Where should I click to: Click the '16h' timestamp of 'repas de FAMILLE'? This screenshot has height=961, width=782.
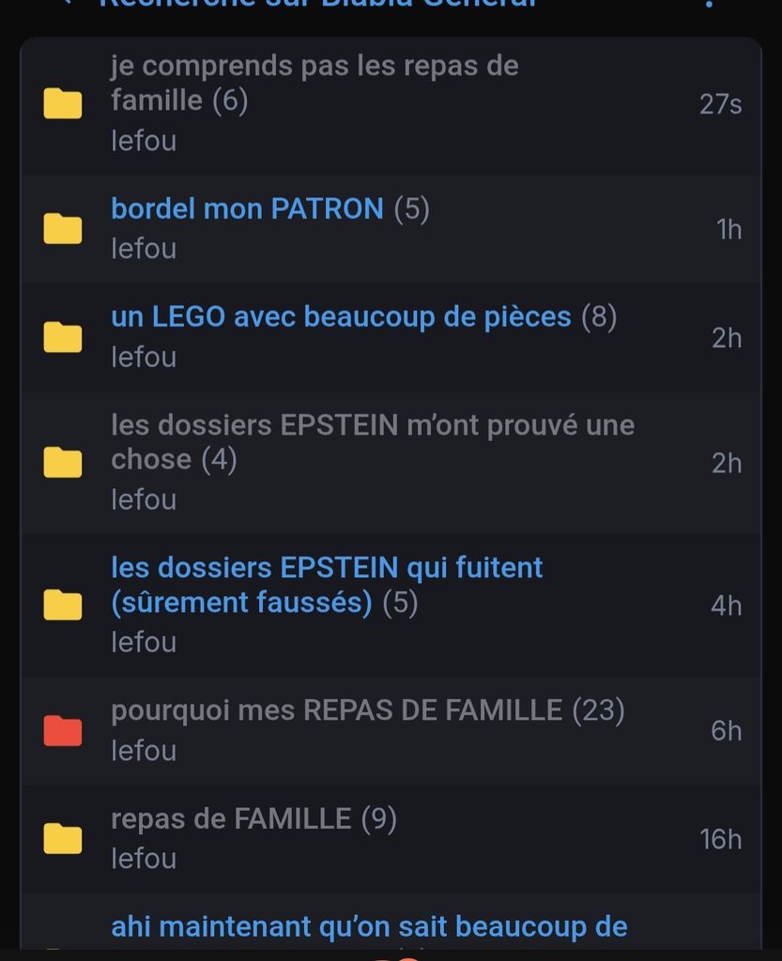[720, 839]
